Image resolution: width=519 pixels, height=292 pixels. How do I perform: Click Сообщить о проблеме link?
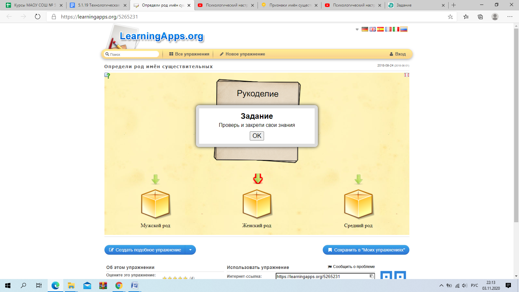click(x=351, y=267)
